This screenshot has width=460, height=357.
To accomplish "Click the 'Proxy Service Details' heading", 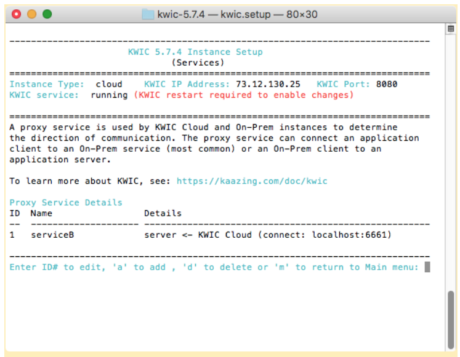I will coord(66,203).
